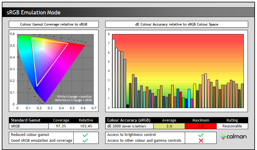Select the red Maximum 7.5 cell
Image resolution: width=257 pixels, height=150 pixels.
[x=200, y=126]
